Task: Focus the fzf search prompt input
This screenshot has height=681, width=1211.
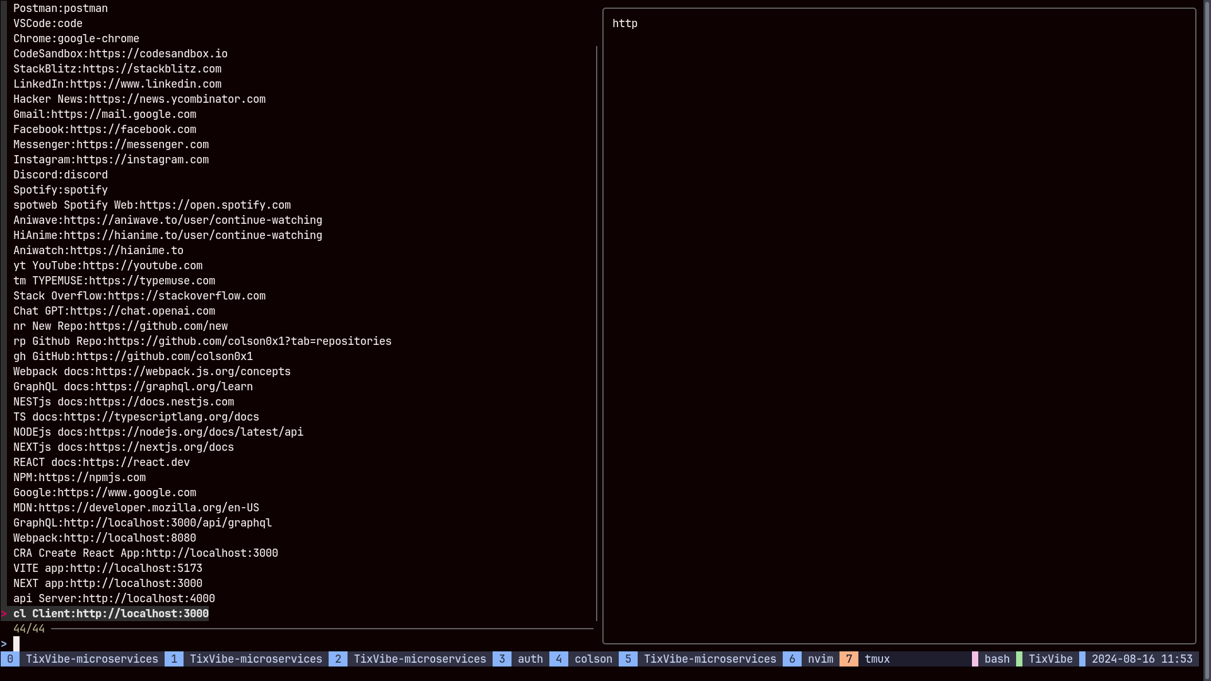Action: coord(17,644)
